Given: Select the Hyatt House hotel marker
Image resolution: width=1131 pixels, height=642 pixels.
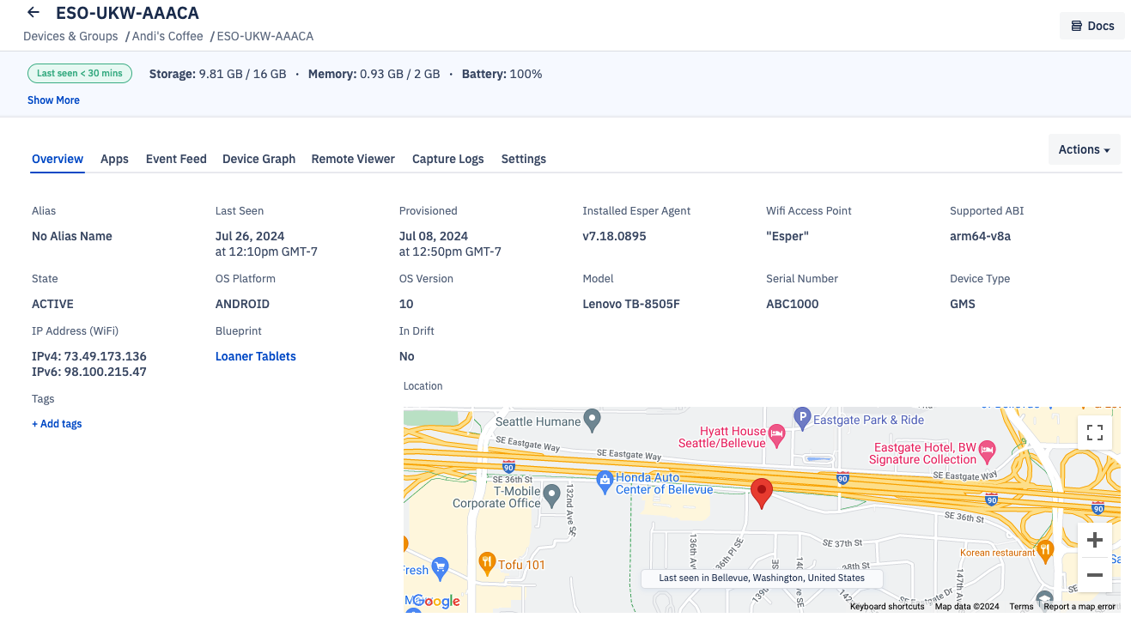Looking at the screenshot, I should click(x=776, y=434).
